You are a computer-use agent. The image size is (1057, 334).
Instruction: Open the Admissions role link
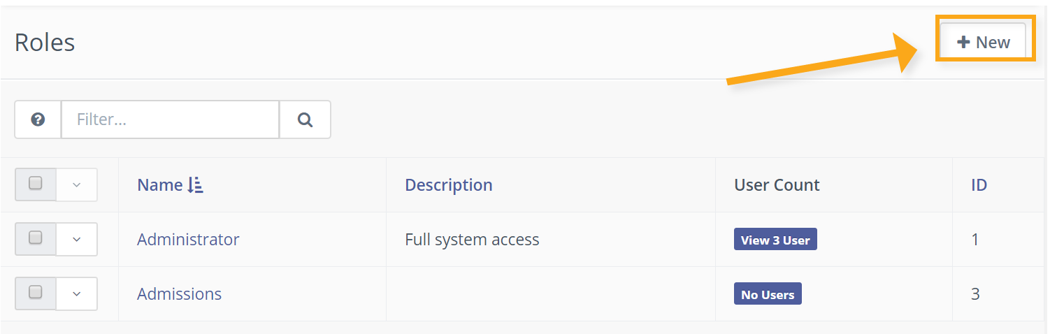179,294
